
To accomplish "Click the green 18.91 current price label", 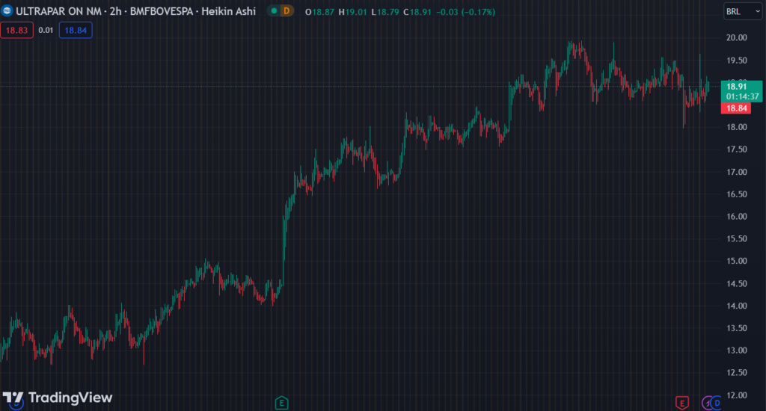I will tap(741, 91).
